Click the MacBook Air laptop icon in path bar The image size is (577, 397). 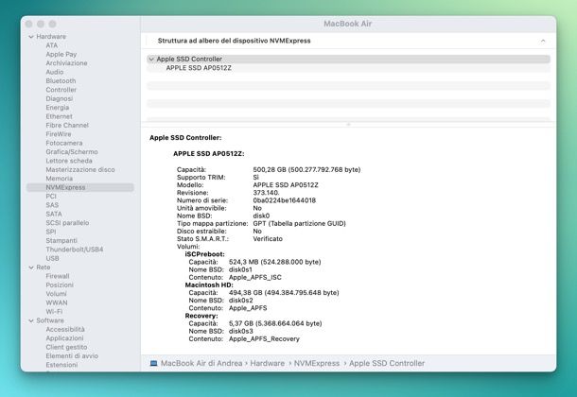point(154,363)
